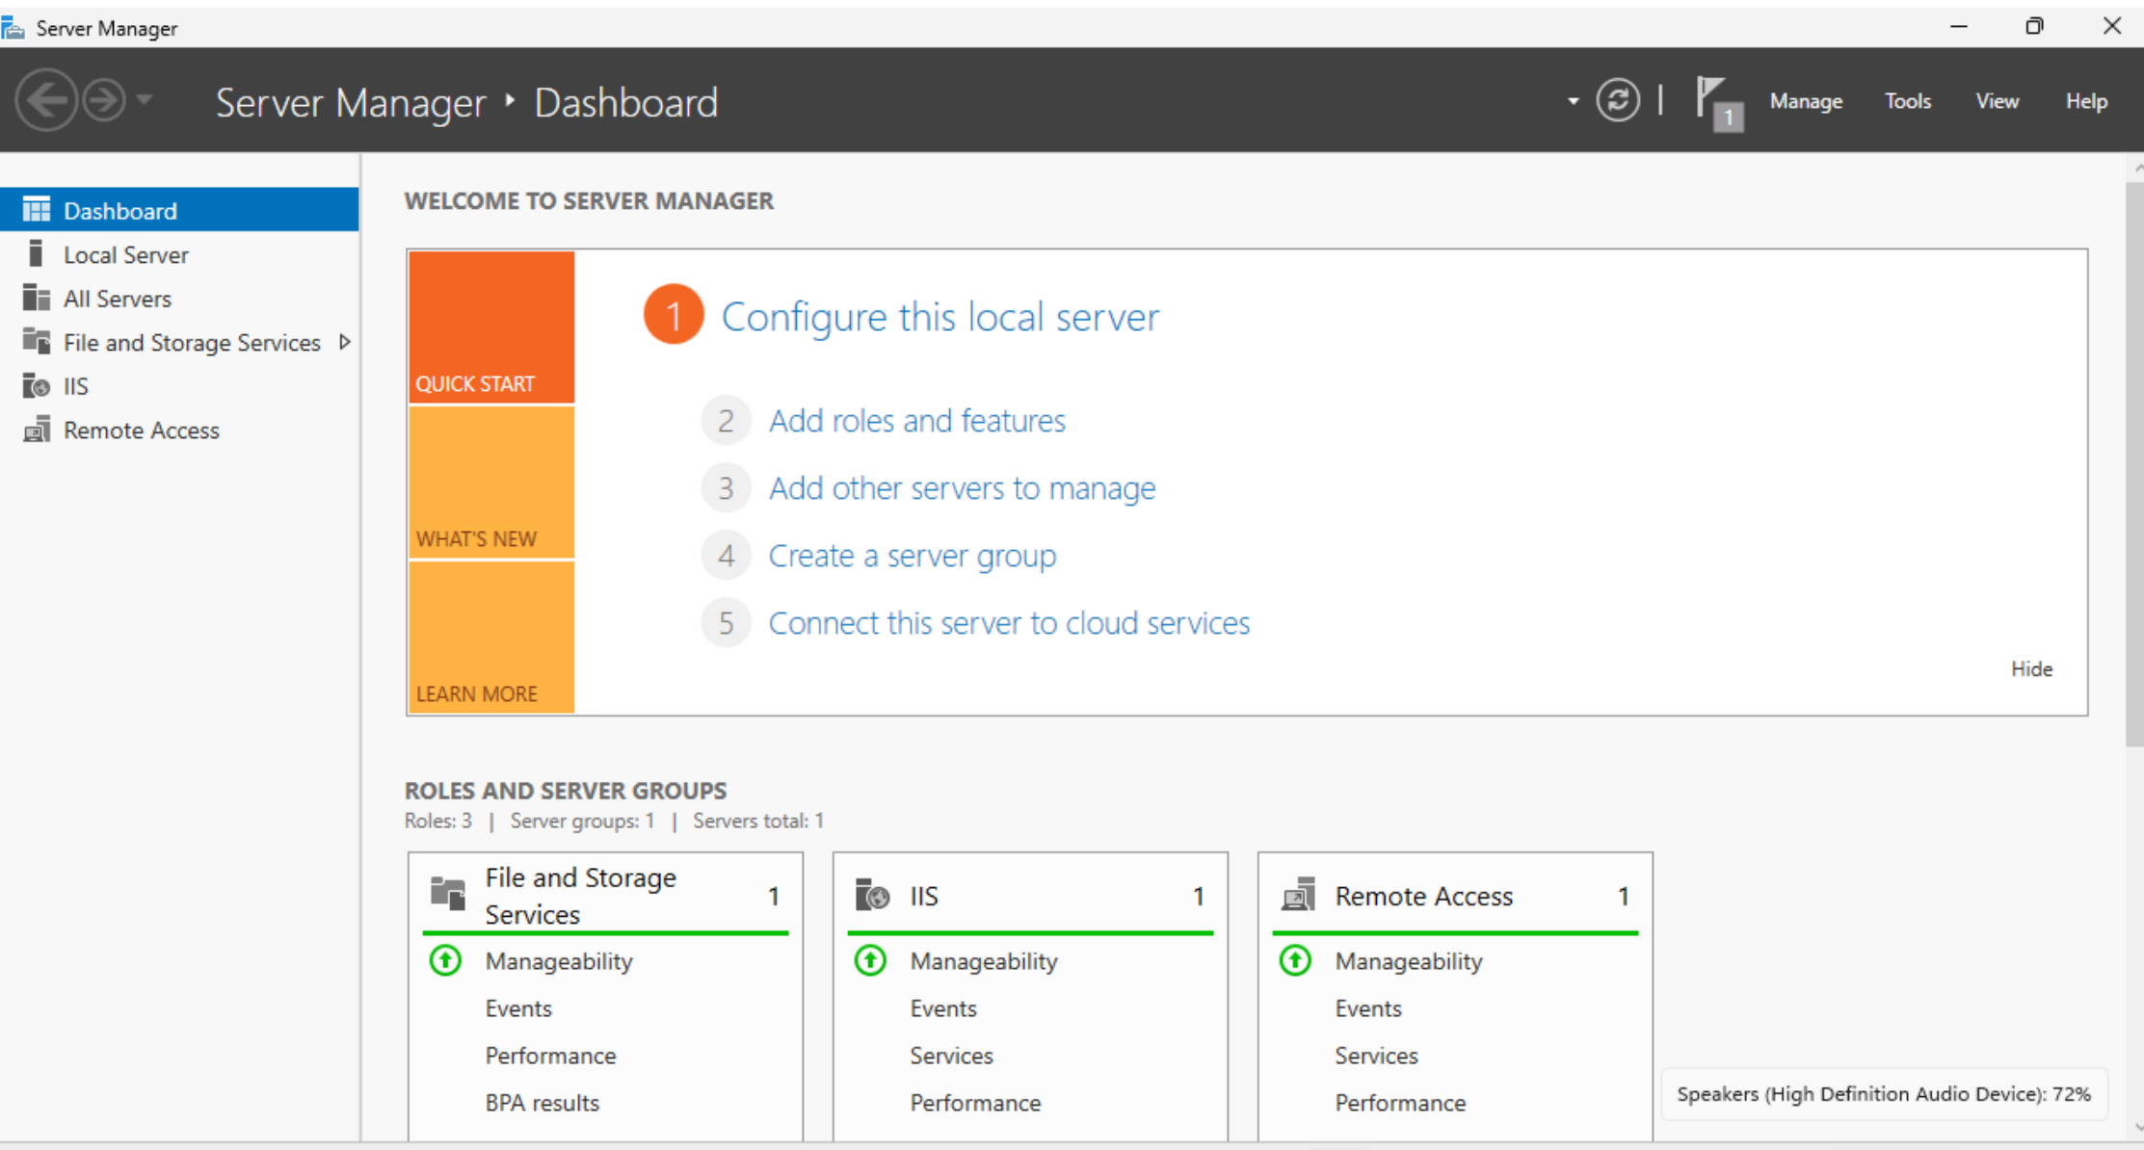Viewport: 2144px width, 1150px height.
Task: Select the WHAT'S NEW orange tile
Action: pyautogui.click(x=491, y=483)
